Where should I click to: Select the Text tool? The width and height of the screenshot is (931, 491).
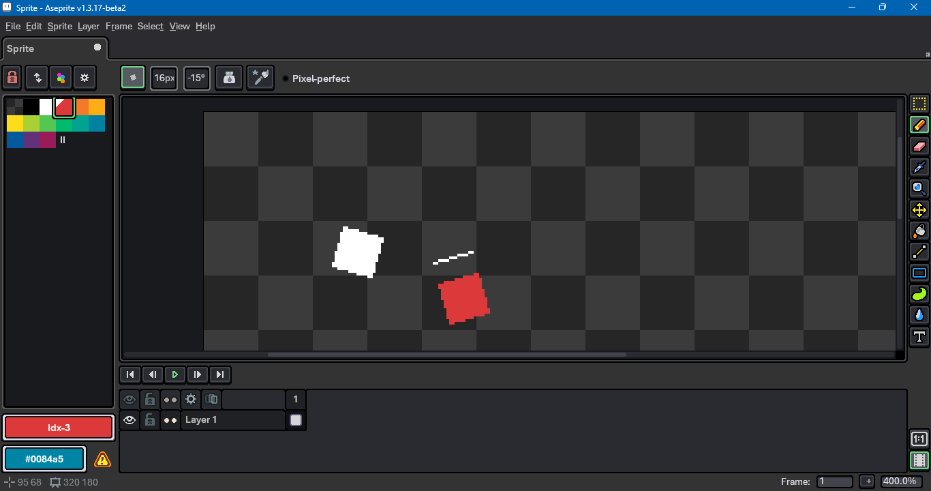coord(919,336)
